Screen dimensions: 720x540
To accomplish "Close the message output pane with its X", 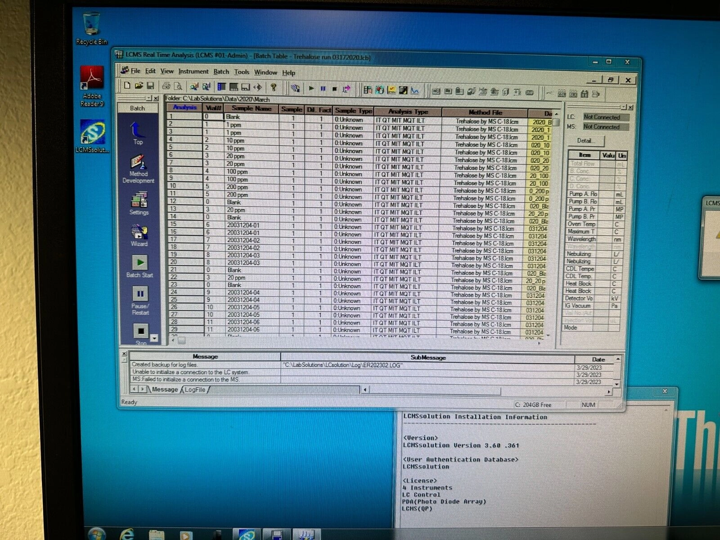I will pos(125,354).
